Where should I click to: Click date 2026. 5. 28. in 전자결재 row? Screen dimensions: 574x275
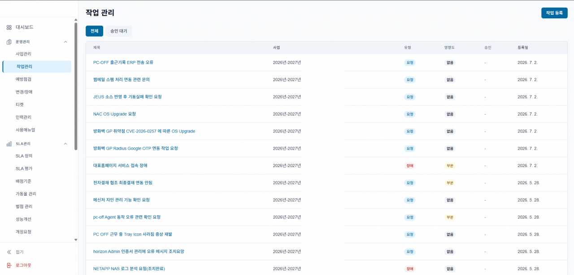point(529,183)
